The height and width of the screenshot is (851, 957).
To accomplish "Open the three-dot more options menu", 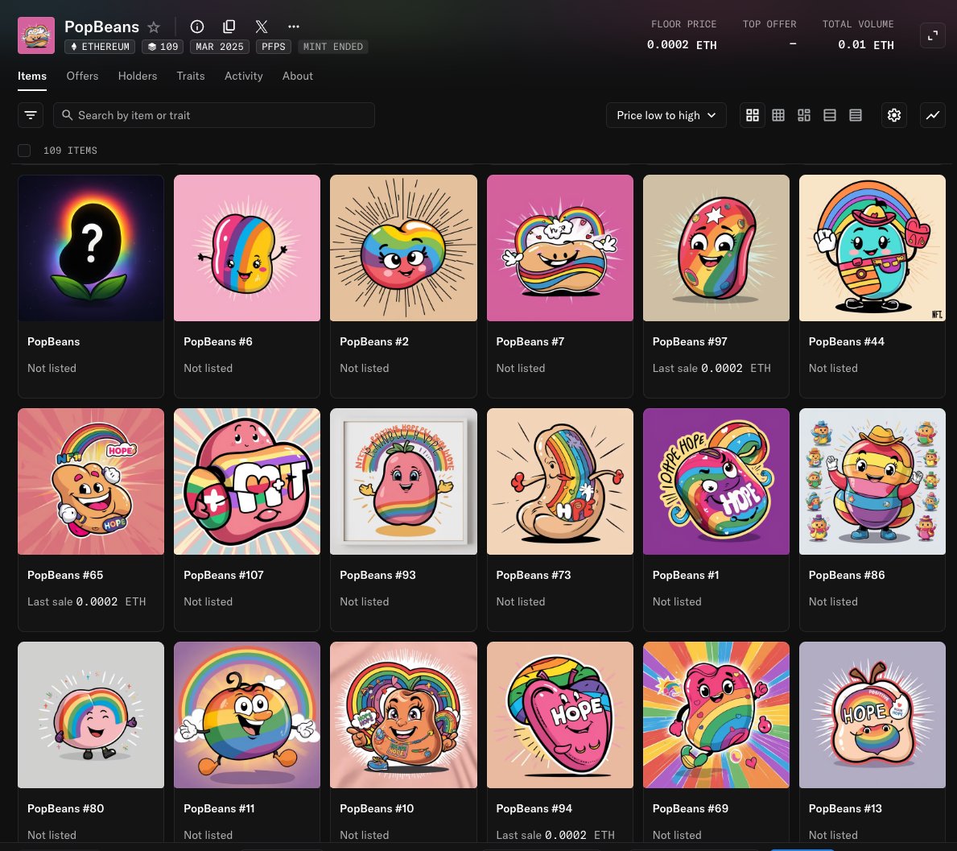I will 294,27.
